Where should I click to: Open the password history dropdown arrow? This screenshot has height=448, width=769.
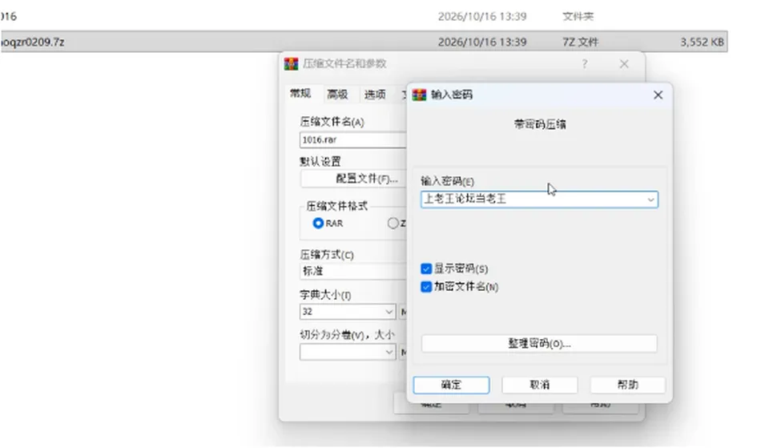(x=650, y=200)
